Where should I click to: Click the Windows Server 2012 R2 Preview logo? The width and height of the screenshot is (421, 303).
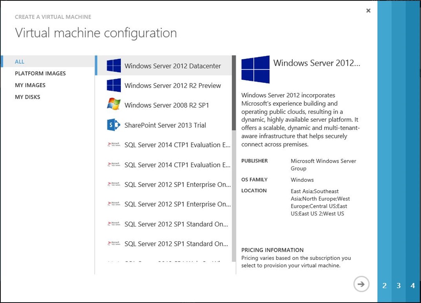pyautogui.click(x=113, y=86)
